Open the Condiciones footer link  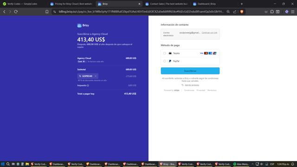point(189,90)
